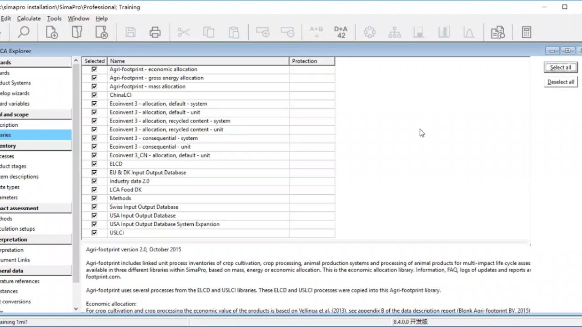The width and height of the screenshot is (582, 327).
Task: Open the Tools menu
Action: click(54, 19)
